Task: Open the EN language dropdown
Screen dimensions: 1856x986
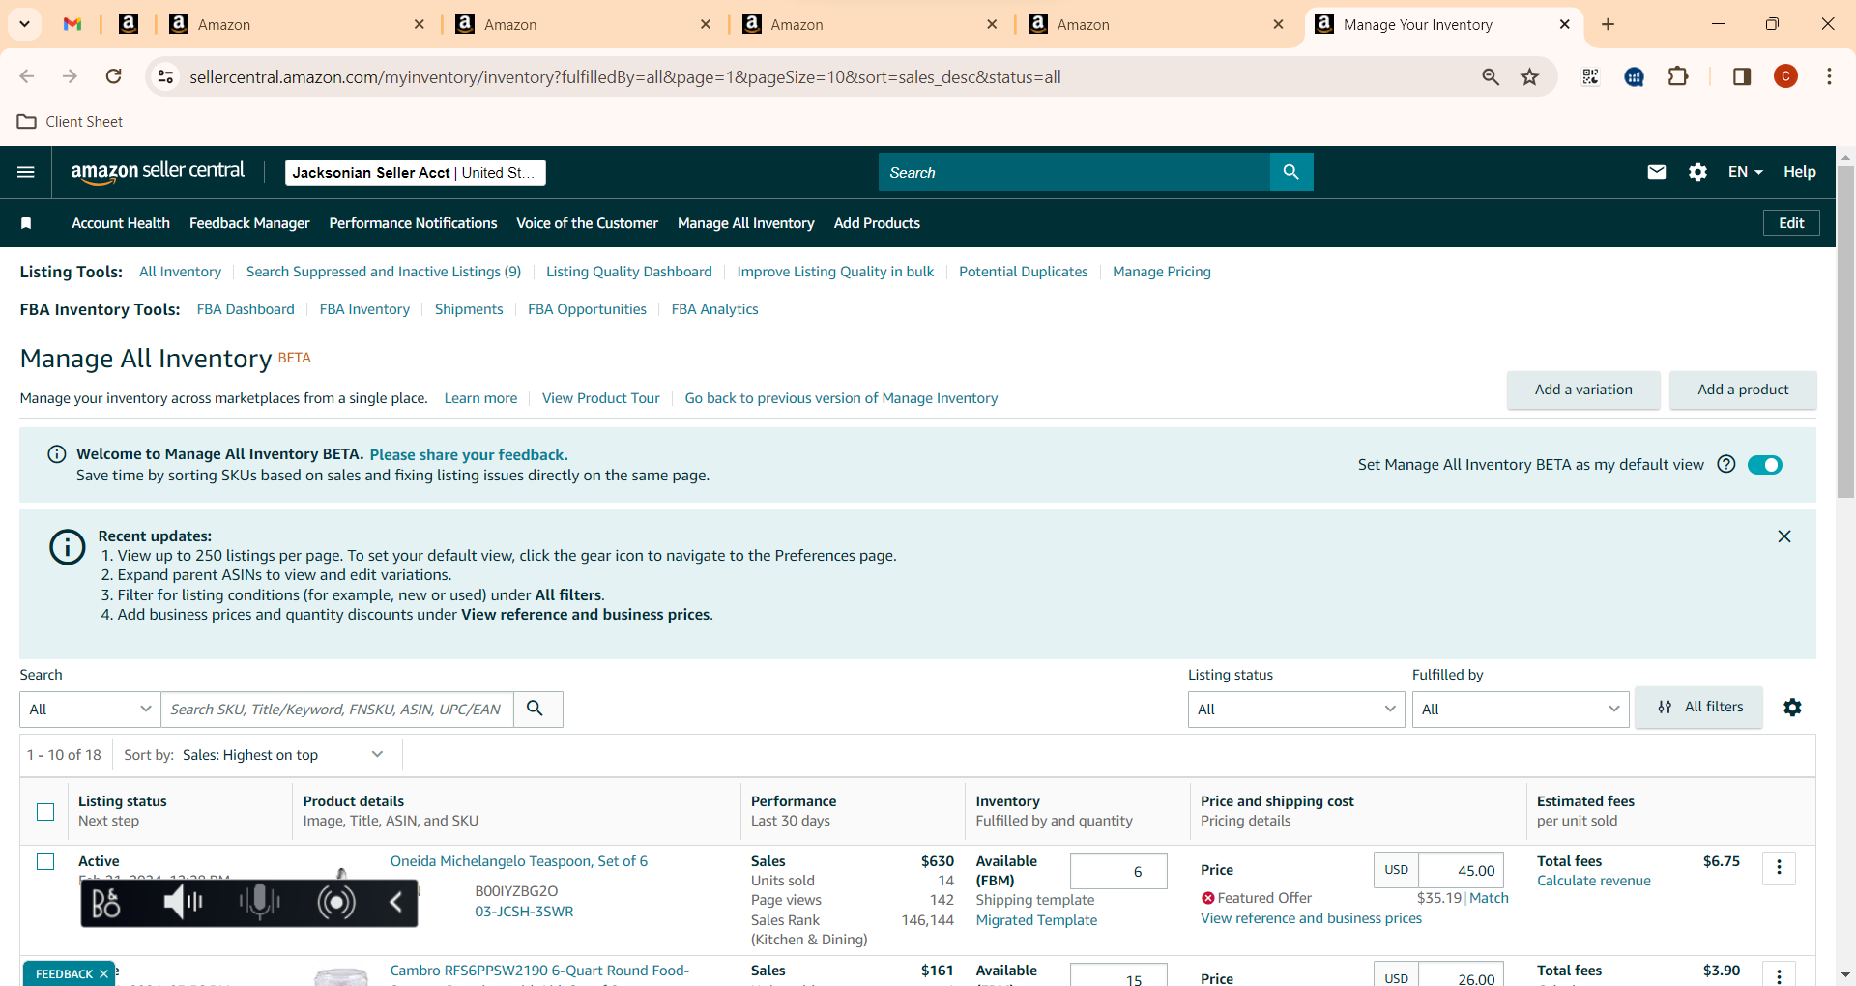Action: [1746, 172]
